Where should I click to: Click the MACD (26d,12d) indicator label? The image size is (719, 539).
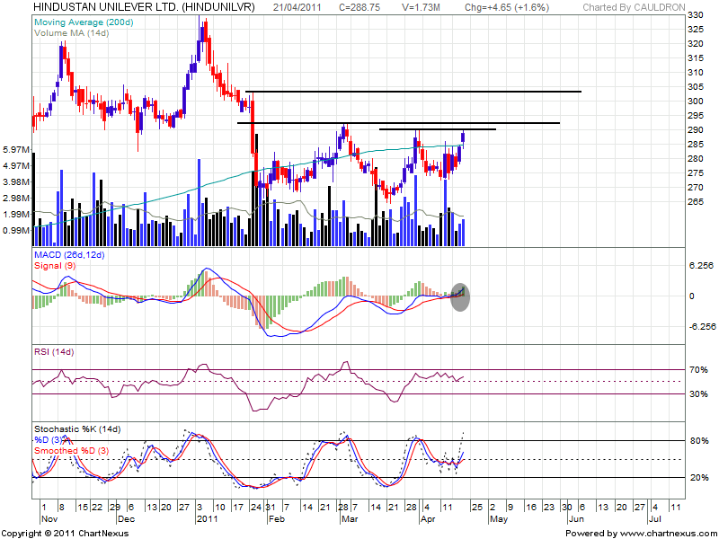[69, 256]
